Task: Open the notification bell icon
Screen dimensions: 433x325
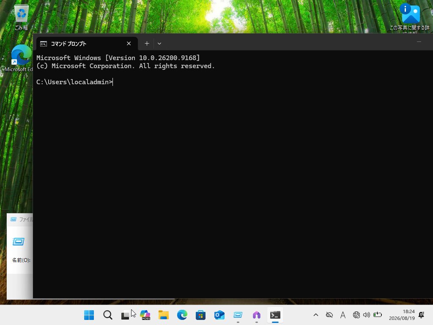Action: (422, 315)
